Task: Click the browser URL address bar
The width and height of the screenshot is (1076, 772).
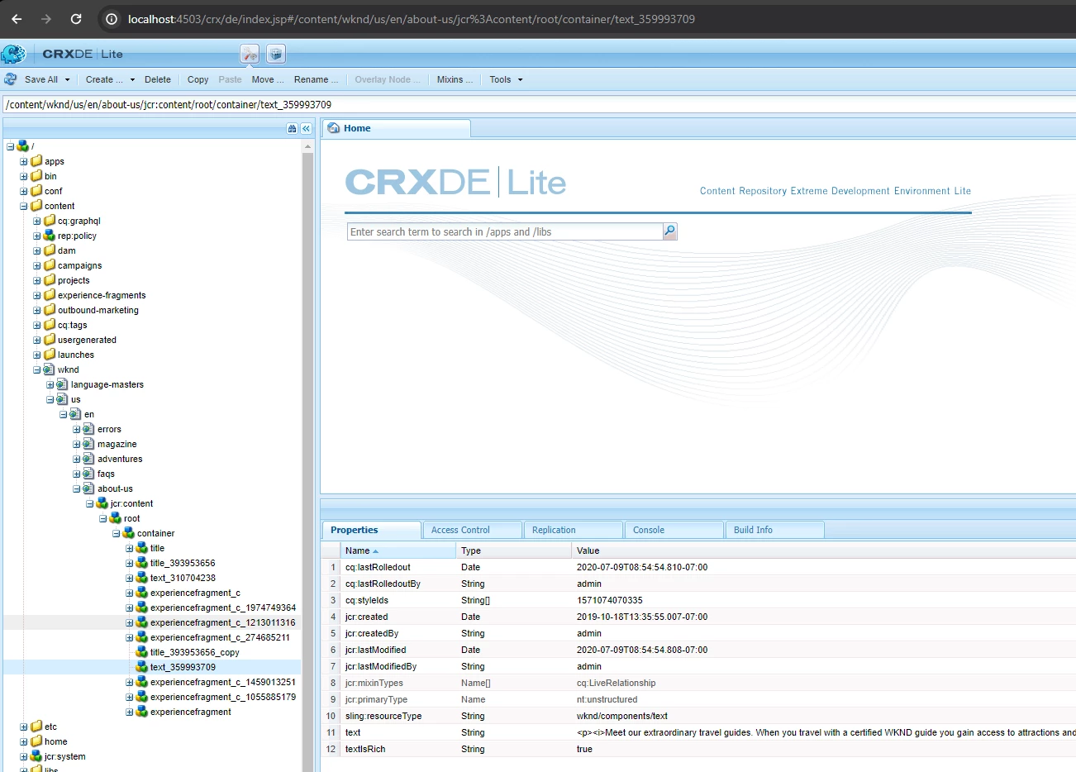Action: pyautogui.click(x=411, y=19)
